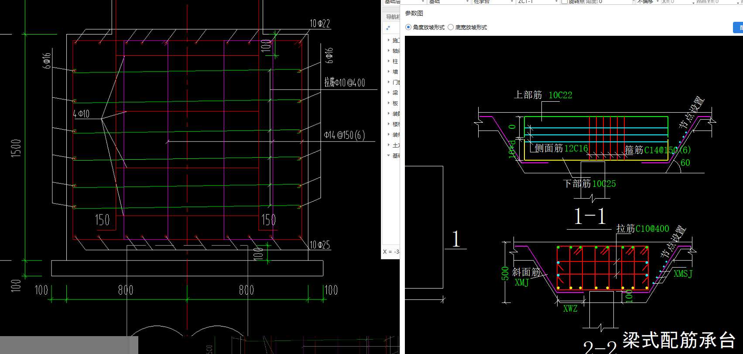Edit the 箍筋 value C14@150(6)

[668, 150]
